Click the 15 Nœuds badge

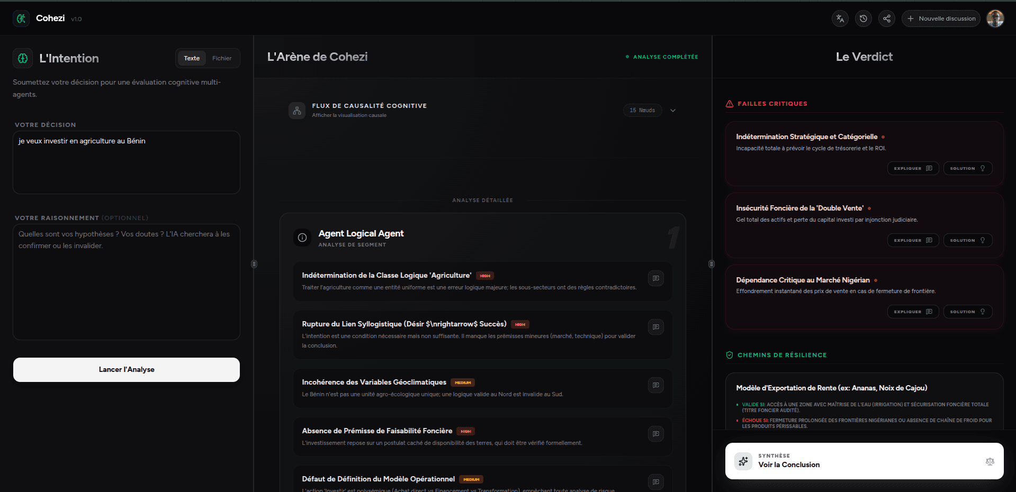(x=642, y=111)
